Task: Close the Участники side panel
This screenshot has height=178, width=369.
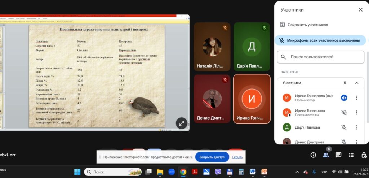Action: pyautogui.click(x=360, y=10)
